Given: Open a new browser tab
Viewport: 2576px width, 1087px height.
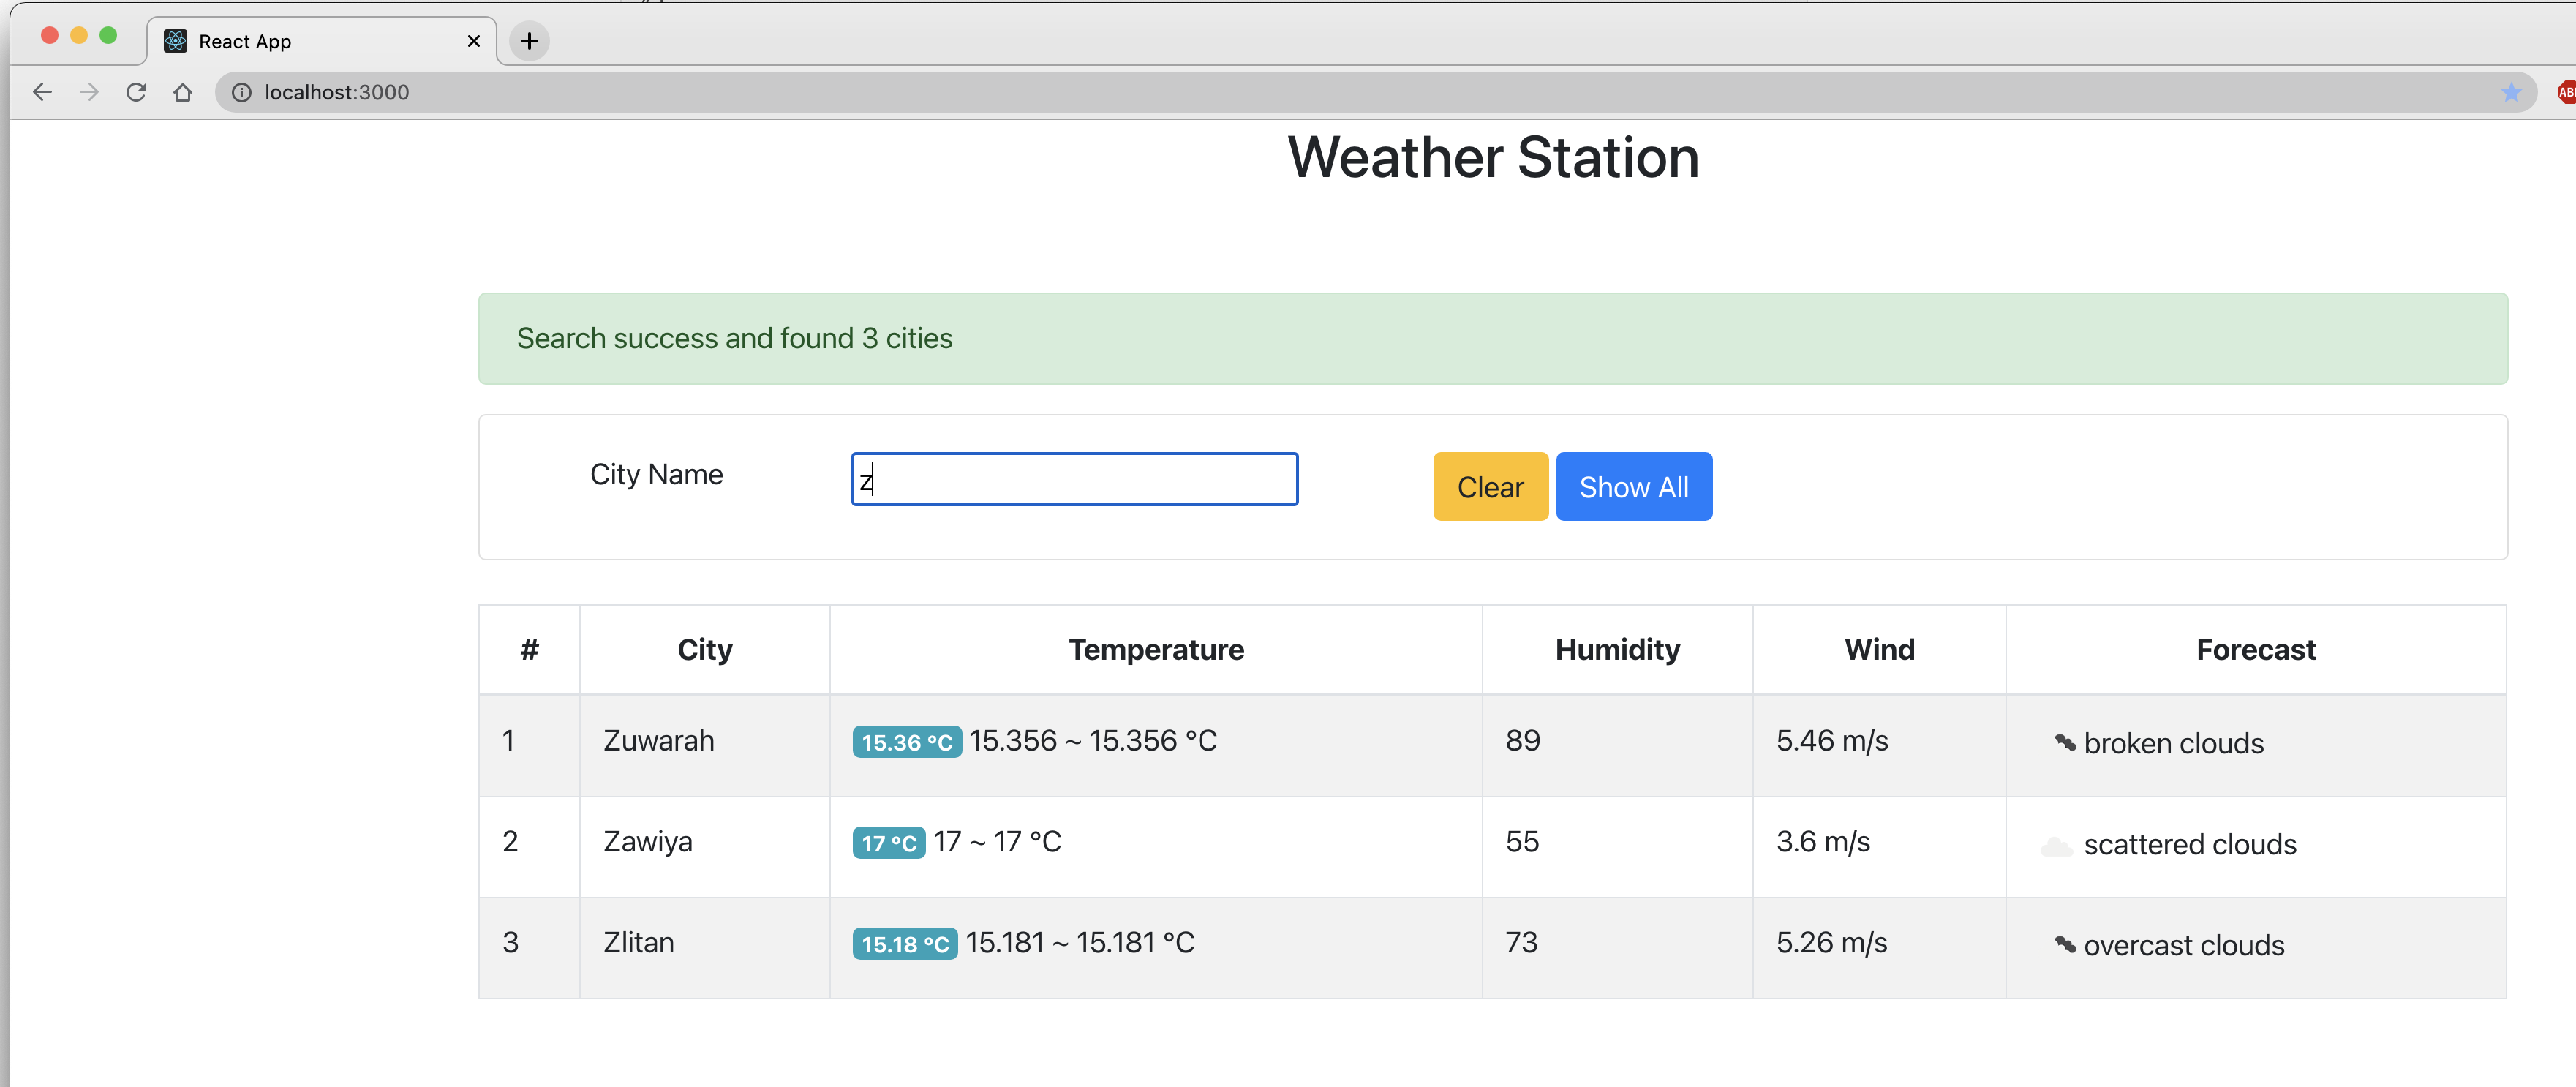Looking at the screenshot, I should (530, 41).
